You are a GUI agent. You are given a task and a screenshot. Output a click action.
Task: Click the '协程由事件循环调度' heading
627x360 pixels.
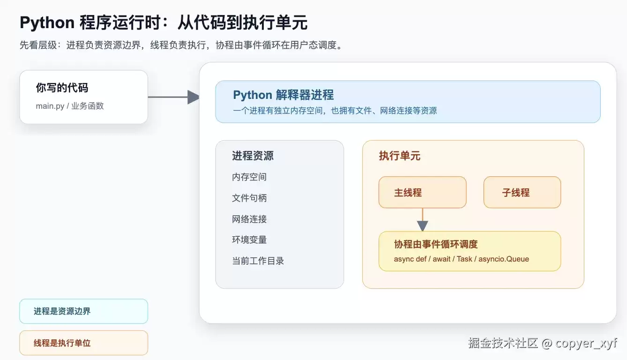click(436, 244)
